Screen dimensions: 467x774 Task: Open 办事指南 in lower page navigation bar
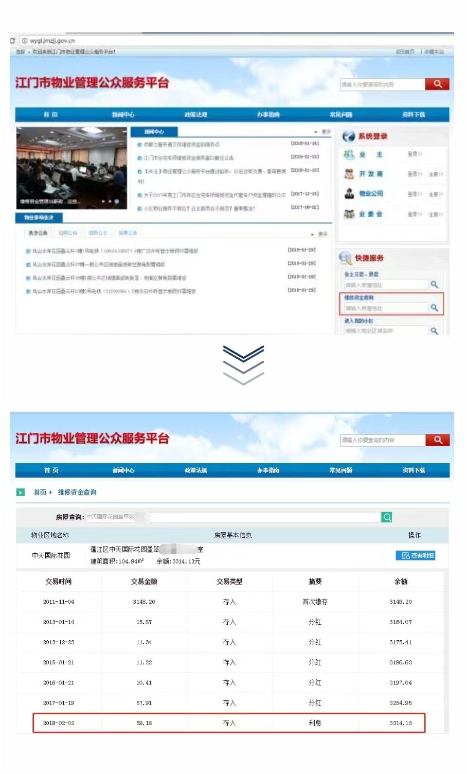tap(268, 470)
